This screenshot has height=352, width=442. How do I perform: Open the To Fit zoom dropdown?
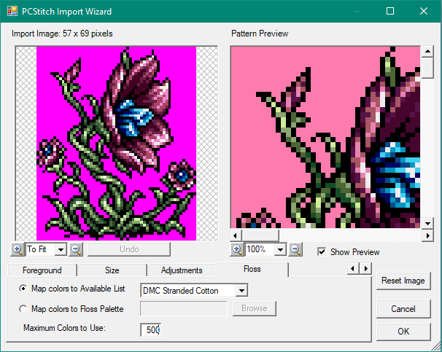(60, 249)
